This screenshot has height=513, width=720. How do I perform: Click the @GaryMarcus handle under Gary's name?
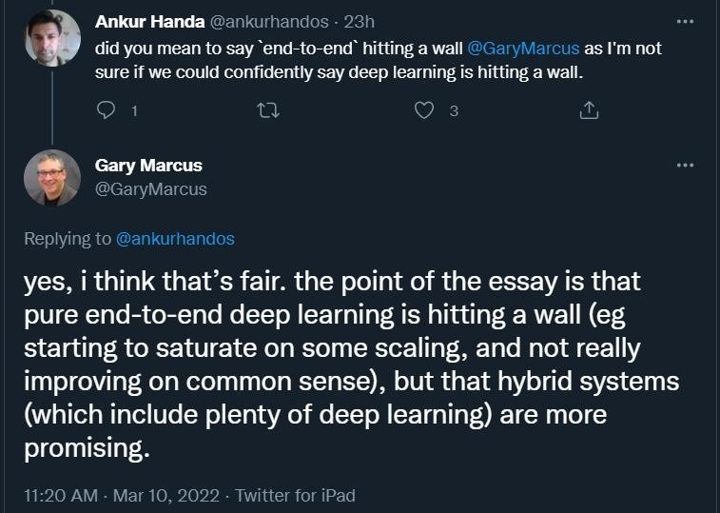(150, 188)
